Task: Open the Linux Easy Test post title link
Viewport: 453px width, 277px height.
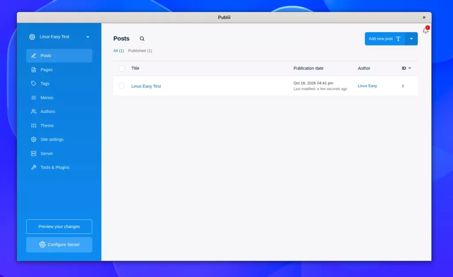Action: (x=146, y=86)
